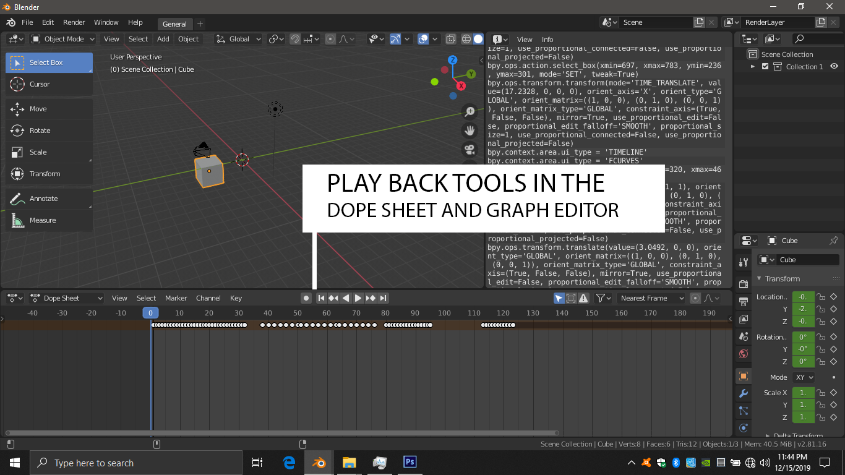The image size is (845, 475).
Task: Toggle lock on Location X
Action: pos(821,297)
